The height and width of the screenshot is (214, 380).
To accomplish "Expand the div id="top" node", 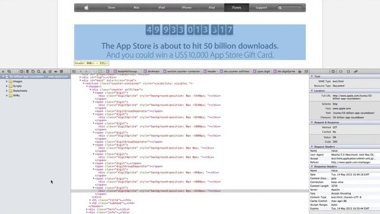I will 81,77.
